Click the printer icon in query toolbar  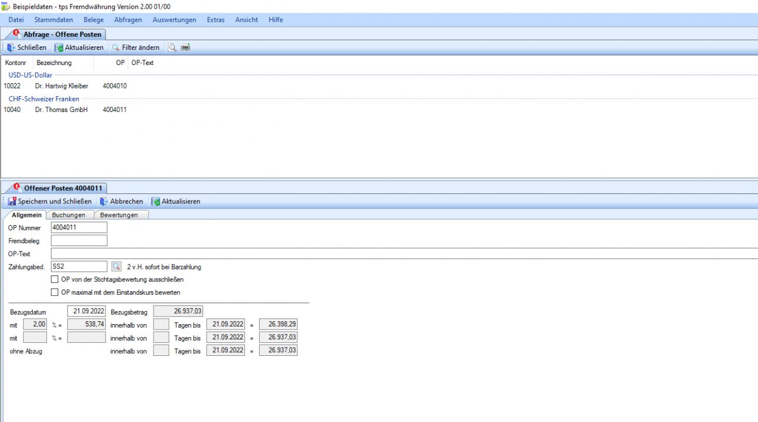pos(186,47)
